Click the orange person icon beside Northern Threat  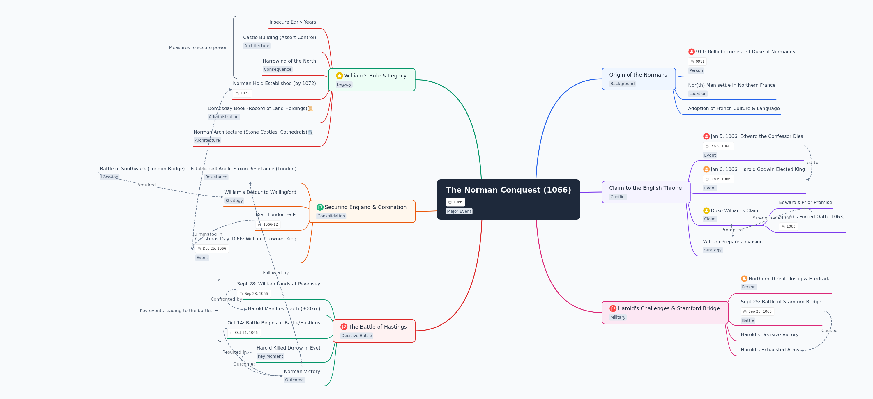744,279
